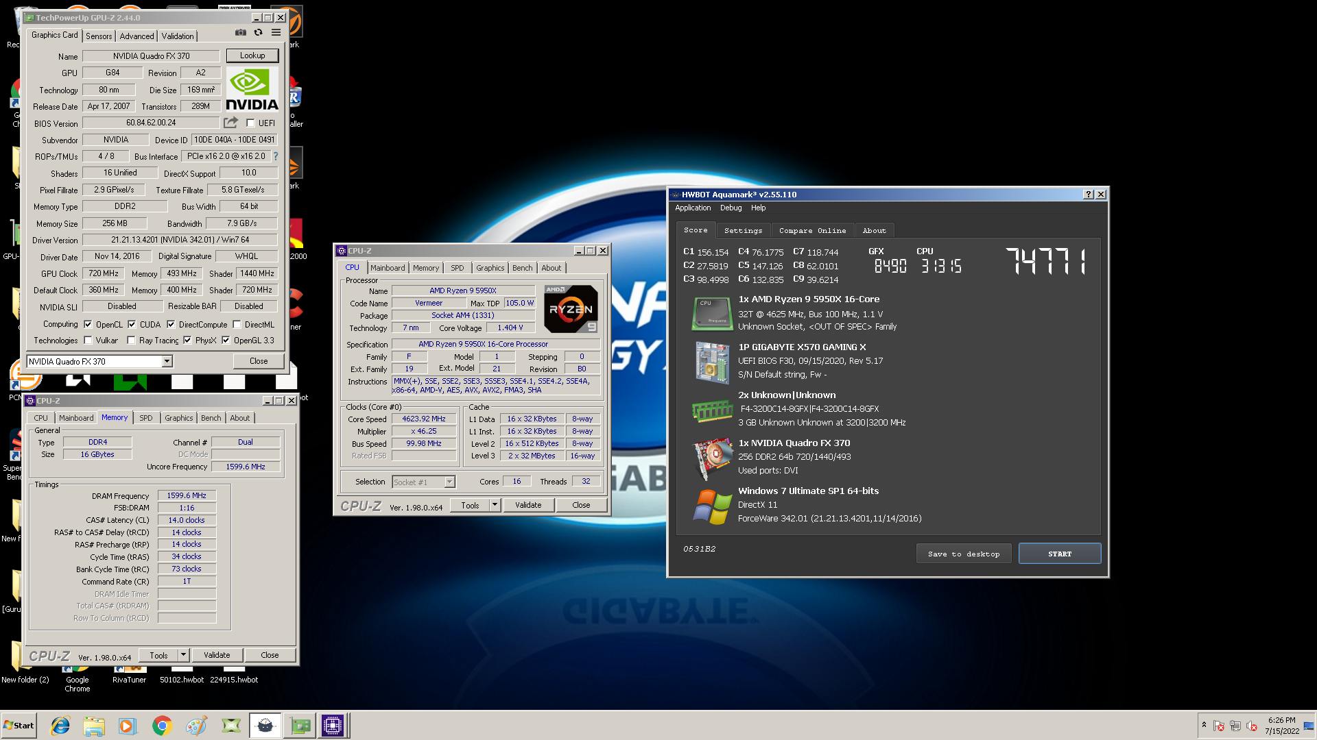Screen dimensions: 1317x740
Task: Toggle the DirectML checkbox
Action: 237,325
